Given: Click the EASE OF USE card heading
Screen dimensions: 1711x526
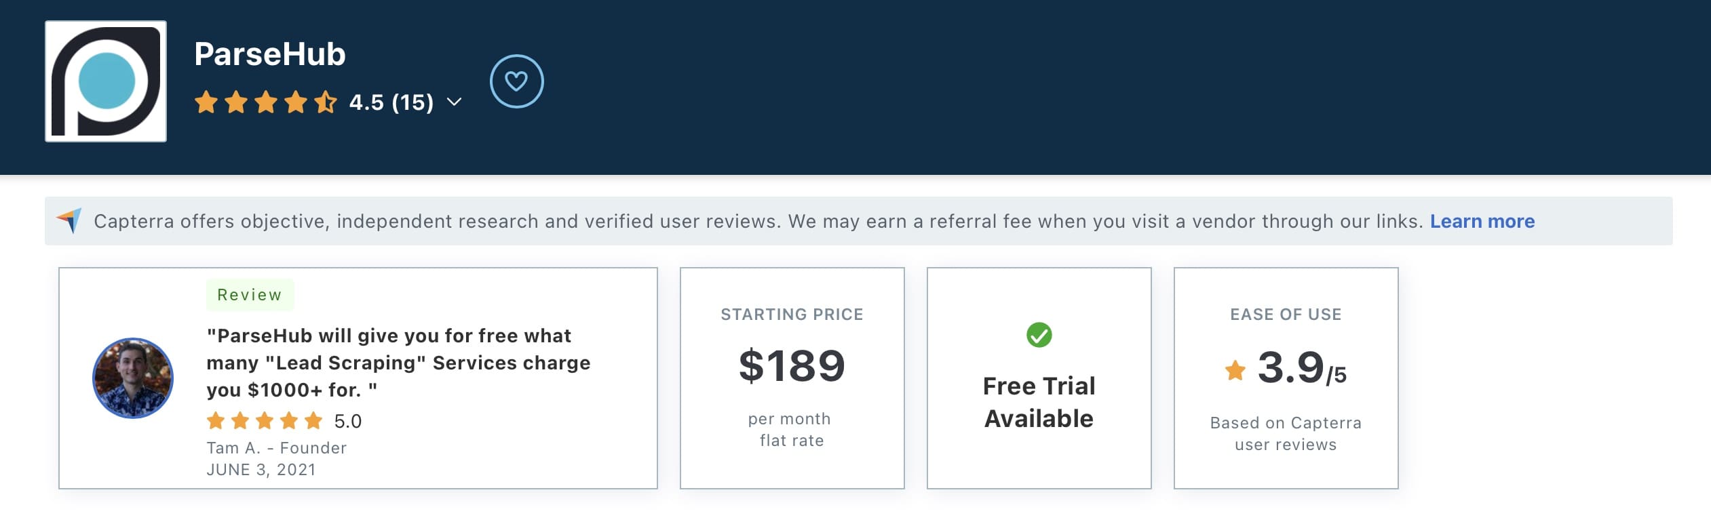Looking at the screenshot, I should (1285, 314).
